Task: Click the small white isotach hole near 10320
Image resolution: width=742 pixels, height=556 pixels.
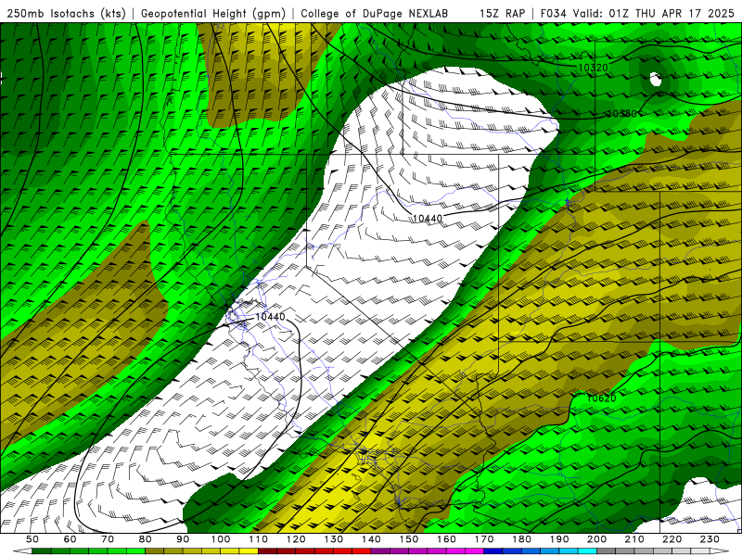Action: (656, 80)
